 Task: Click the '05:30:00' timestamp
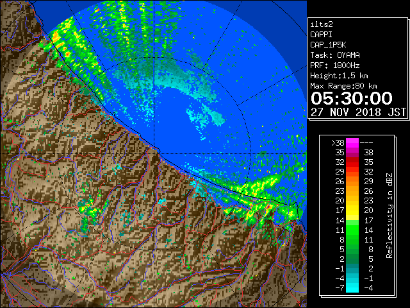click(352, 98)
